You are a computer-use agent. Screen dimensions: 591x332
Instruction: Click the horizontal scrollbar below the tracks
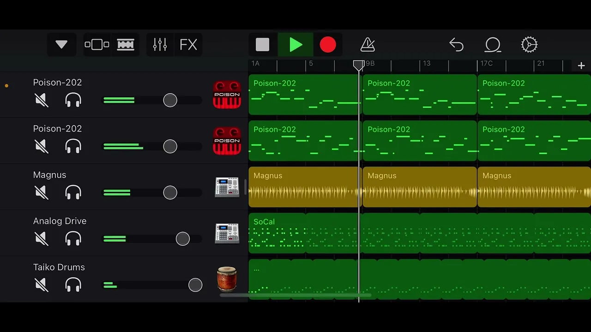tap(295, 295)
